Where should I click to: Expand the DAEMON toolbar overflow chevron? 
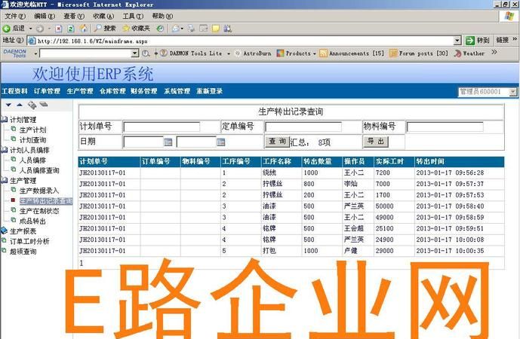coord(494,52)
